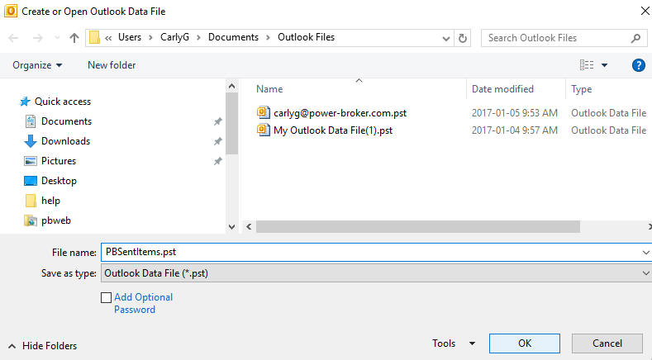This screenshot has height=360, width=652.
Task: Open the Tools dropdown menu
Action: [453, 343]
